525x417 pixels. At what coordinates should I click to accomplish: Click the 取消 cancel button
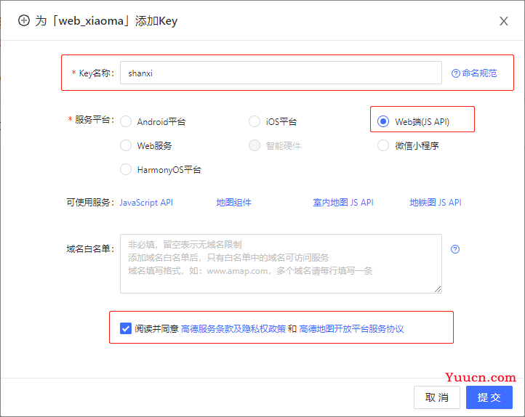[x=436, y=397]
